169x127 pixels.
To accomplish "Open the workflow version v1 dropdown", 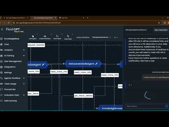I will point(116,37).
